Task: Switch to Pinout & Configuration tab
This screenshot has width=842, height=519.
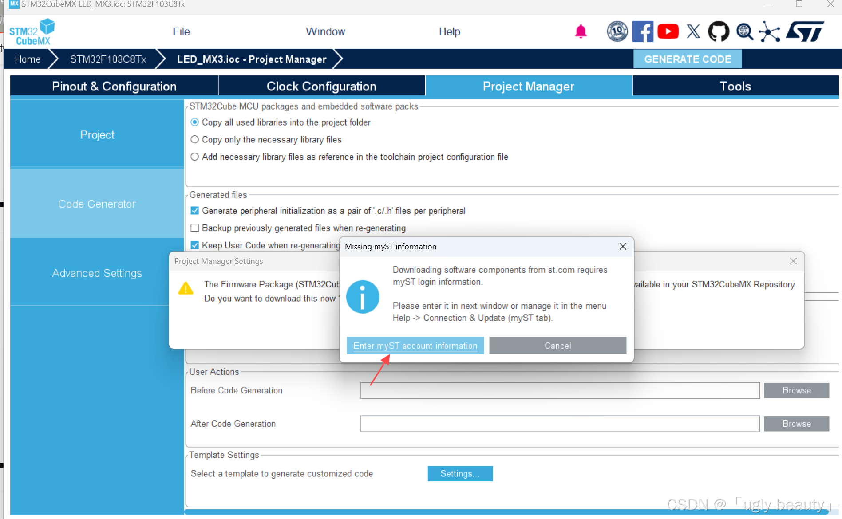Action: coord(114,86)
